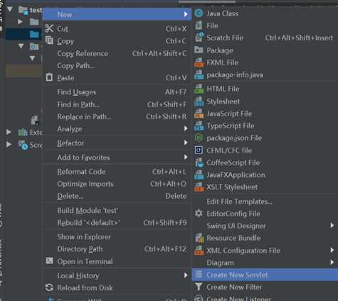Click the Scratch File icon
Image resolution: width=338 pixels, height=301 pixels.
click(199, 38)
